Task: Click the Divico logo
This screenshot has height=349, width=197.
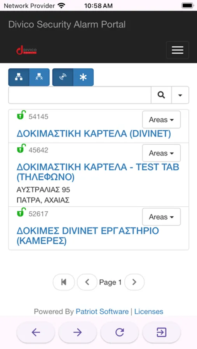Action: (x=26, y=50)
